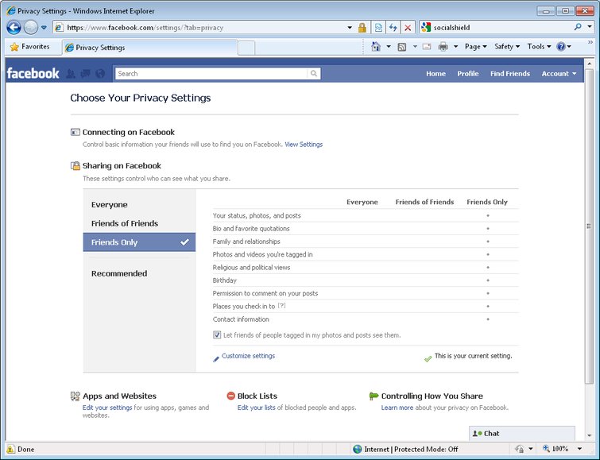
Task: Click Learn more about privacy link
Action: (x=397, y=408)
